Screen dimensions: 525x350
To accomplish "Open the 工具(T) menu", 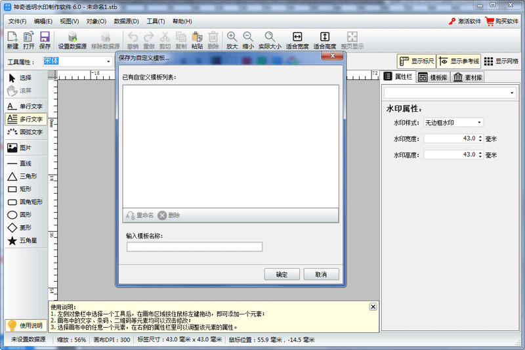I will [156, 22].
